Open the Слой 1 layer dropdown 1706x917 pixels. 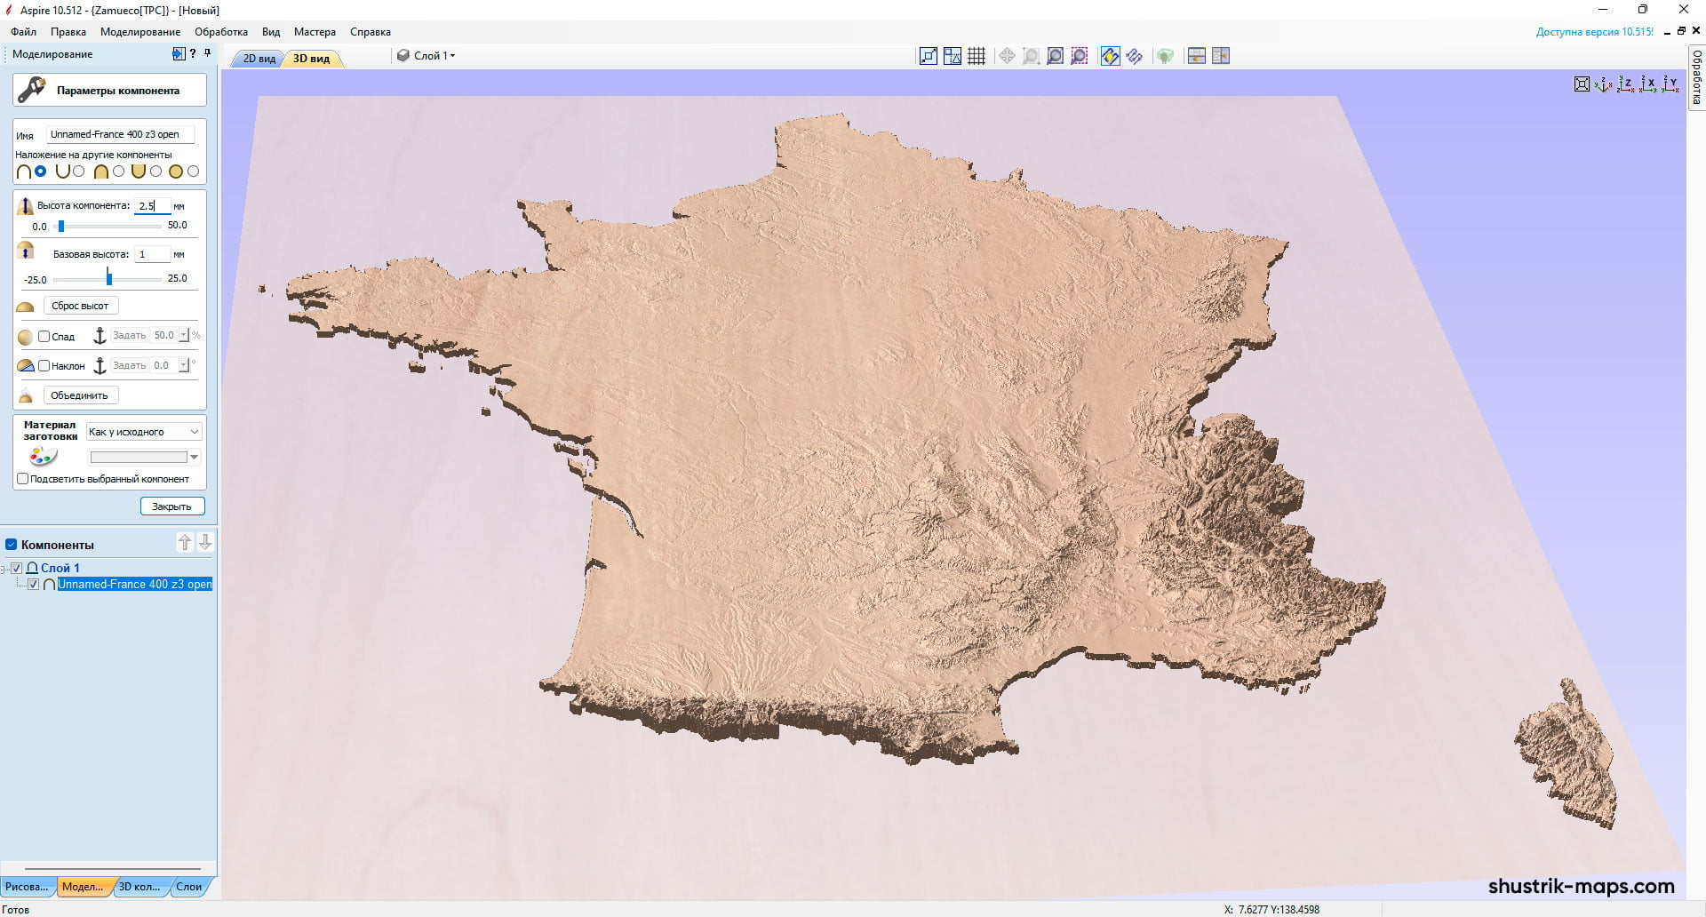click(x=426, y=55)
